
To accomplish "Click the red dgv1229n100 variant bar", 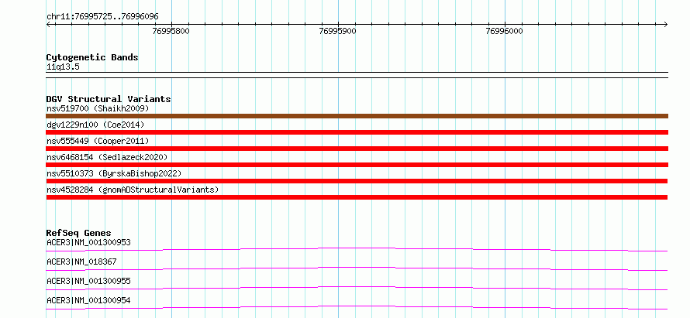I will coord(357,132).
